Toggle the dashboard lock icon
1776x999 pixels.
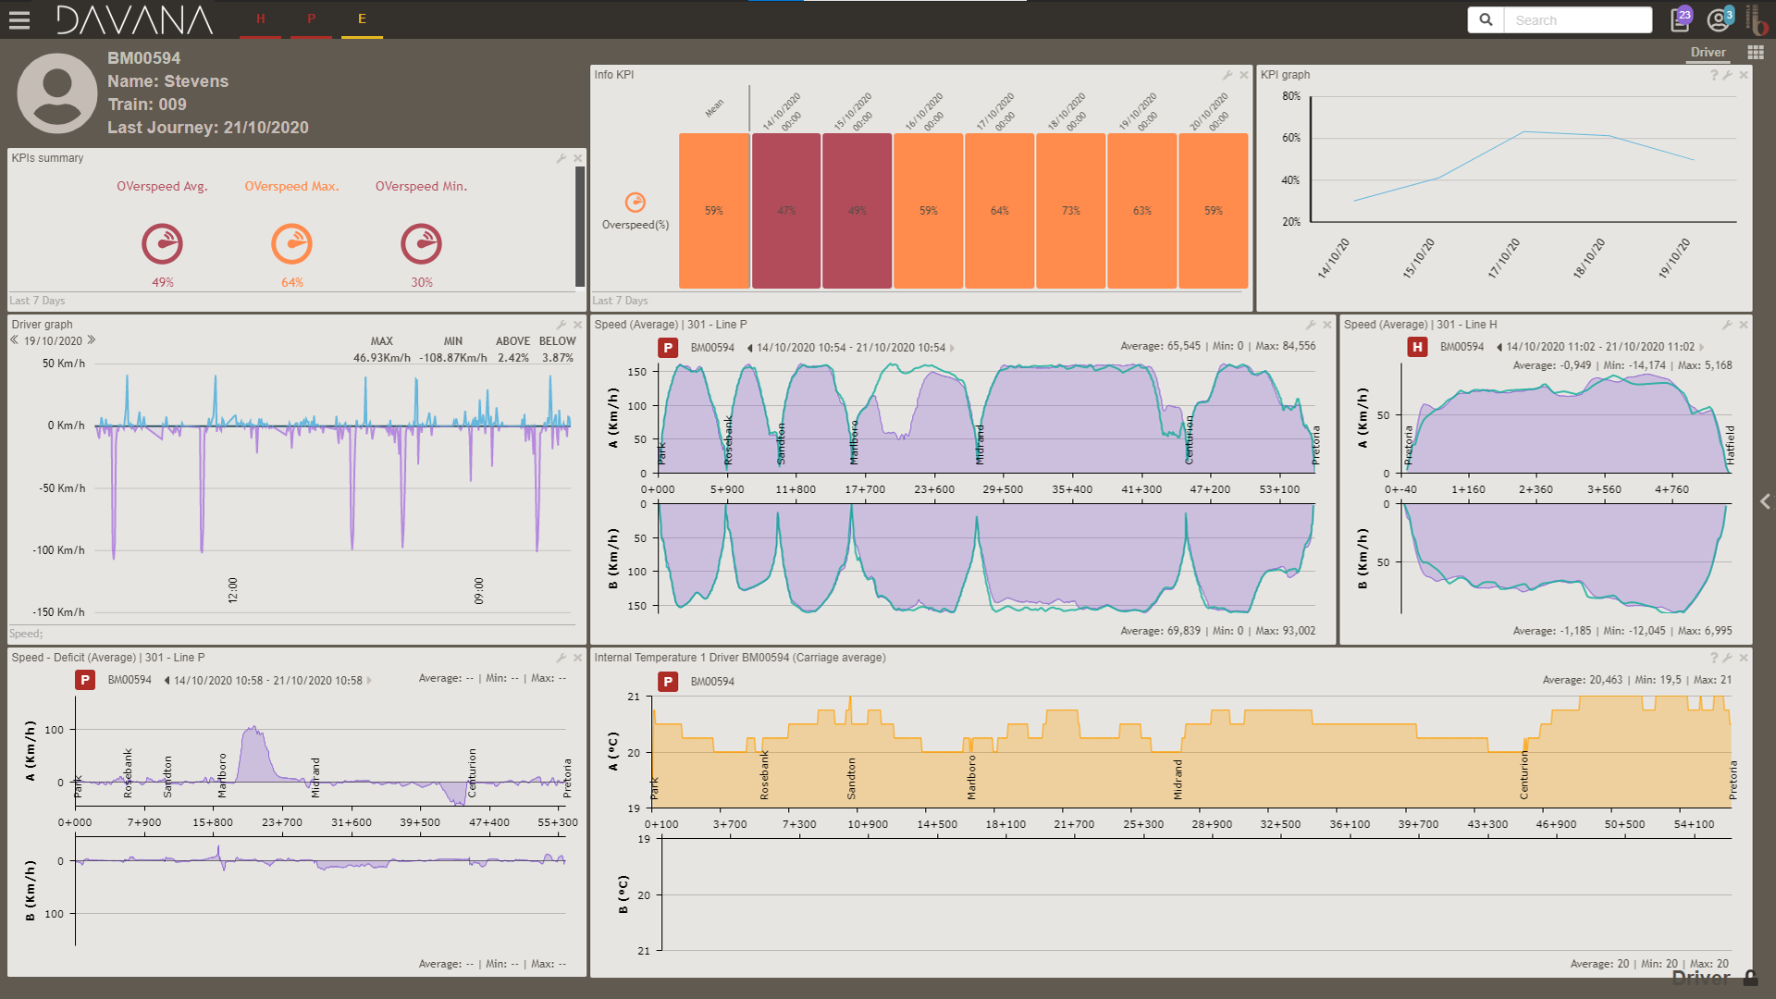(1750, 978)
